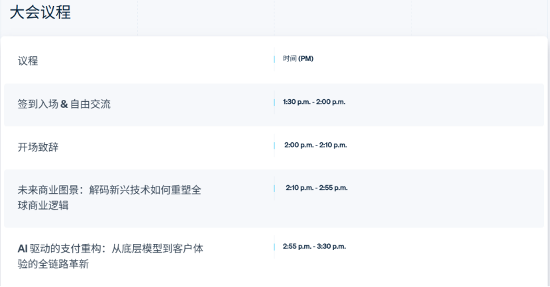Click the 2:55 p.m. - 3:30 p.m. time

[x=314, y=247]
